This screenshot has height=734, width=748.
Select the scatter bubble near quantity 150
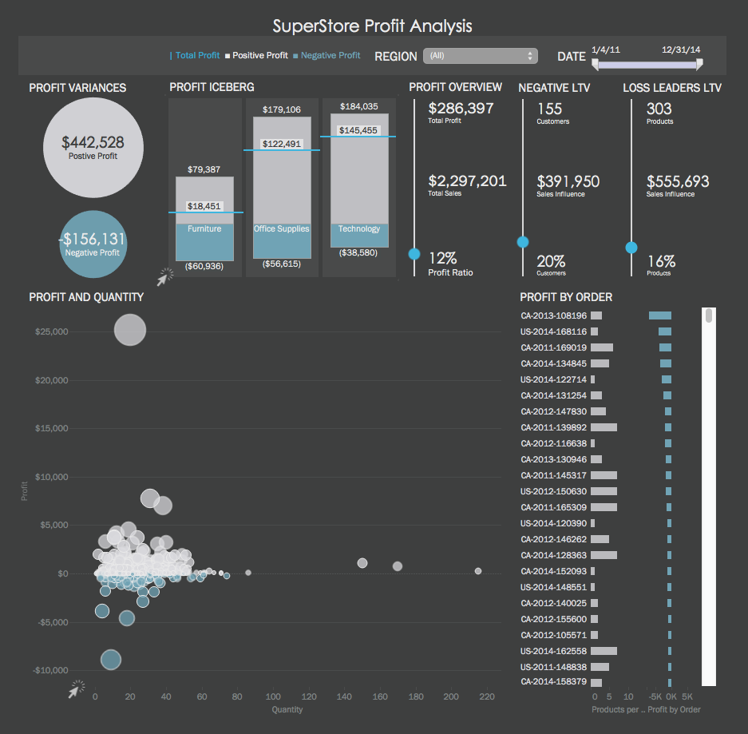click(362, 563)
